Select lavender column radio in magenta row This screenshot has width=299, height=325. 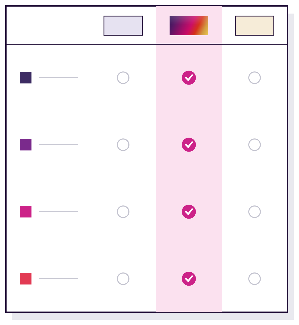click(x=123, y=212)
